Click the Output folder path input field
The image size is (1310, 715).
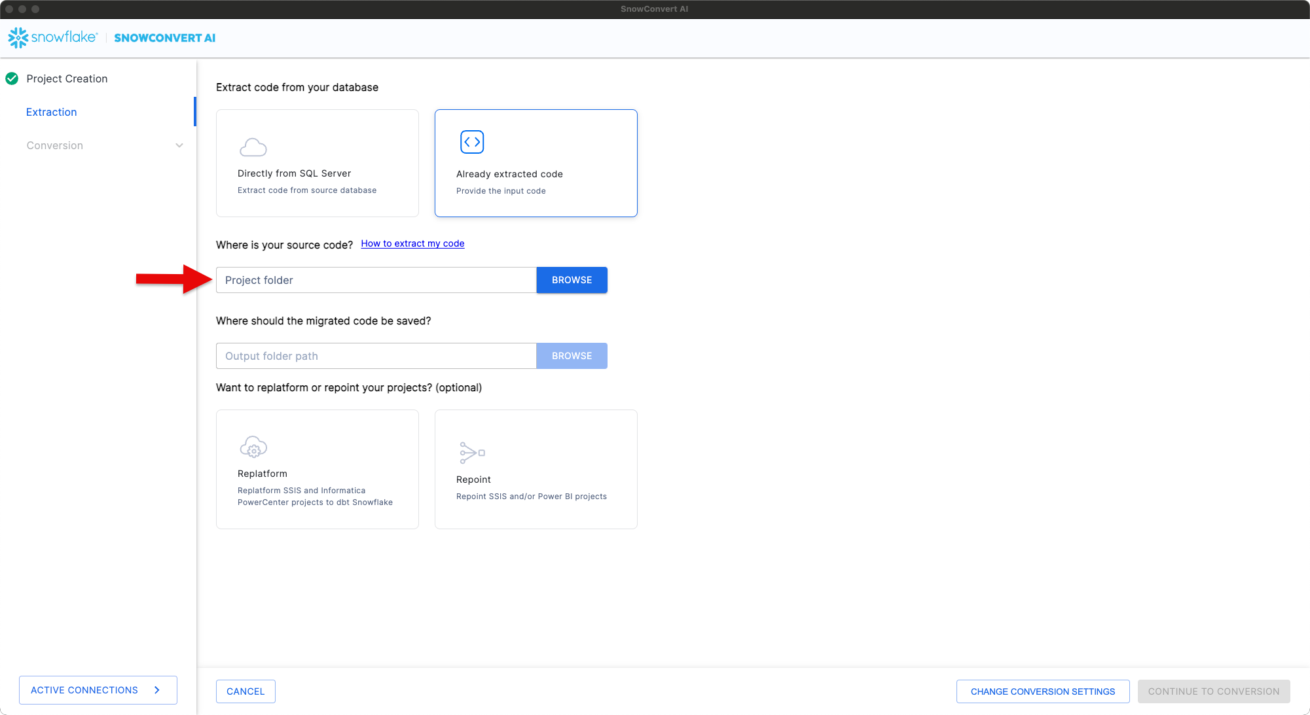point(376,356)
